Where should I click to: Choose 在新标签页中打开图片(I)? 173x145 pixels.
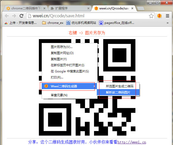coord(70,65)
